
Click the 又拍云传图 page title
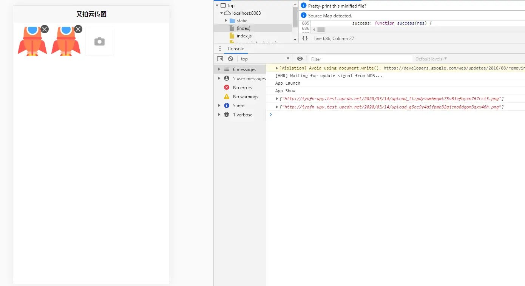pyautogui.click(x=91, y=14)
